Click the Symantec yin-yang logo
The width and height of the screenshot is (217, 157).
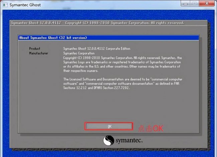(108, 140)
